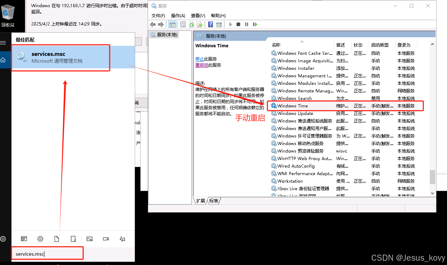Click the services list vertical scrollbar thumb
Image resolution: width=447 pixels, height=265 pixels.
click(432, 177)
